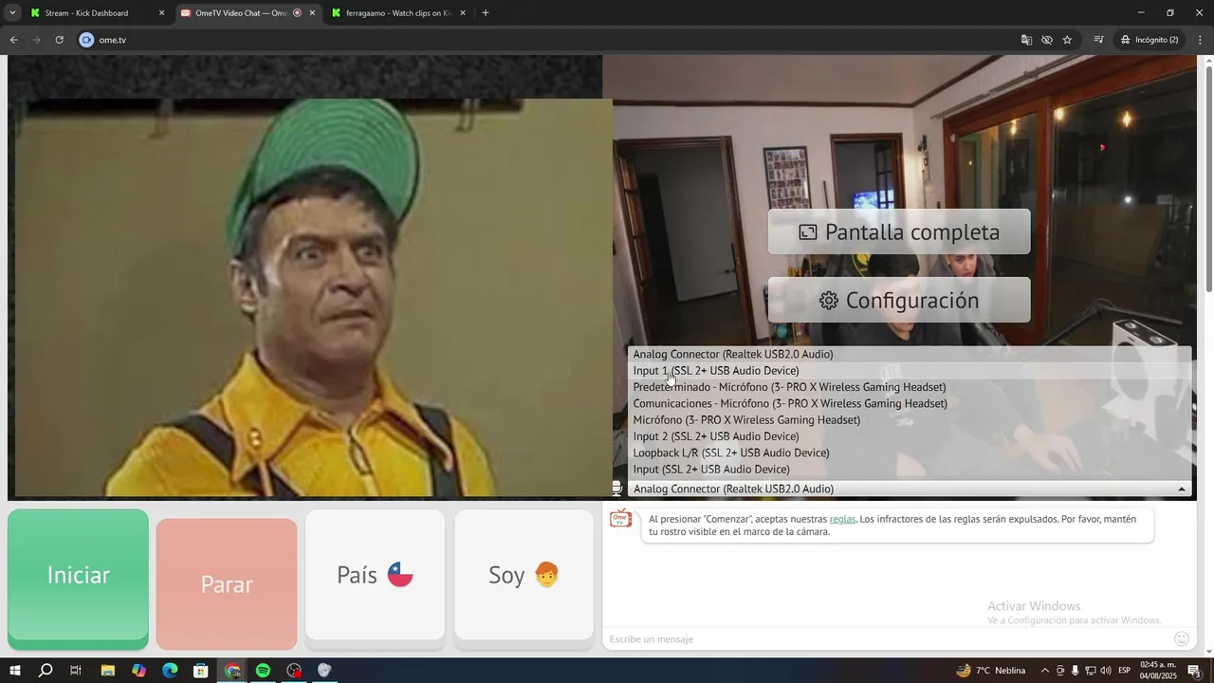Close the Stream - Kick Dashboard tab
The image size is (1214, 683).
161,13
